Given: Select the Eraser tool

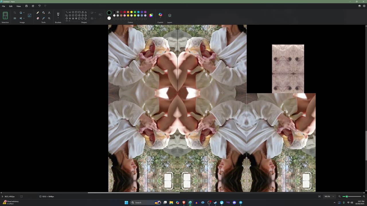Looking at the screenshot, I should tap(38, 18).
